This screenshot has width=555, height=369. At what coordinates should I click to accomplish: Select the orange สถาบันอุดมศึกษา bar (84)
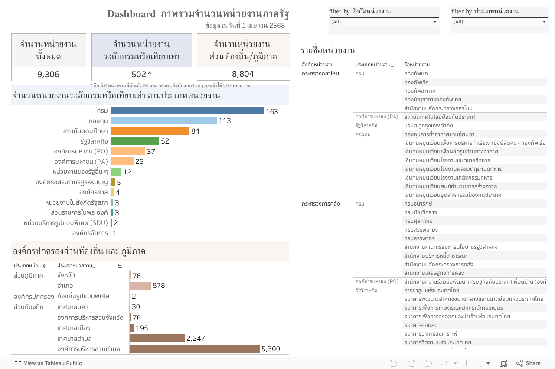[150, 131]
